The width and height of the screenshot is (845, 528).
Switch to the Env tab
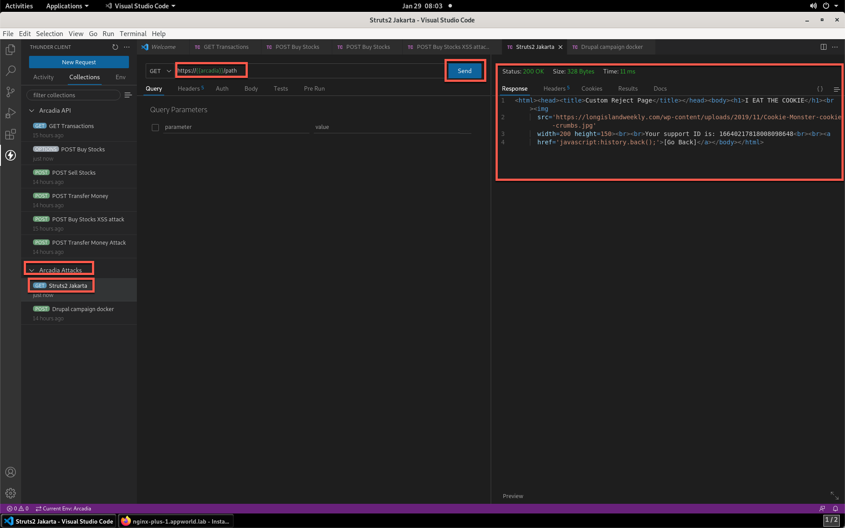[x=121, y=77]
